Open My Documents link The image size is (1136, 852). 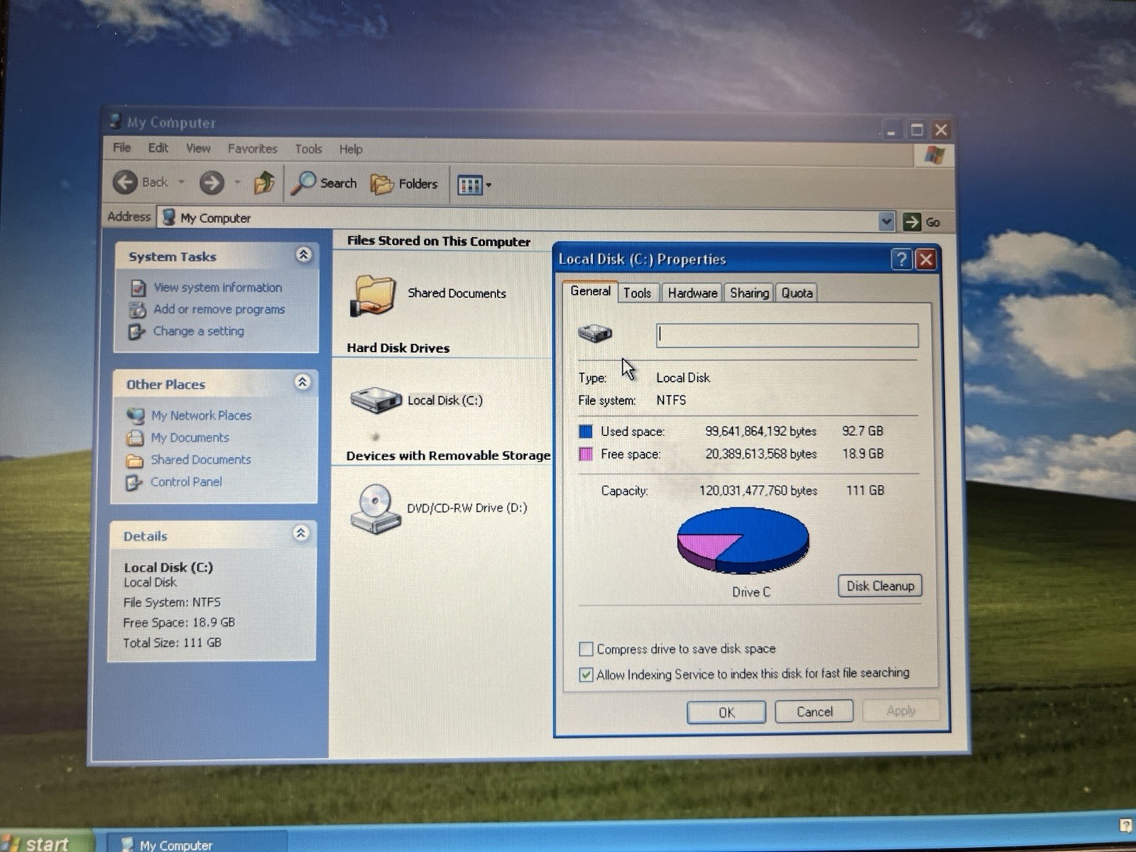tap(190, 437)
